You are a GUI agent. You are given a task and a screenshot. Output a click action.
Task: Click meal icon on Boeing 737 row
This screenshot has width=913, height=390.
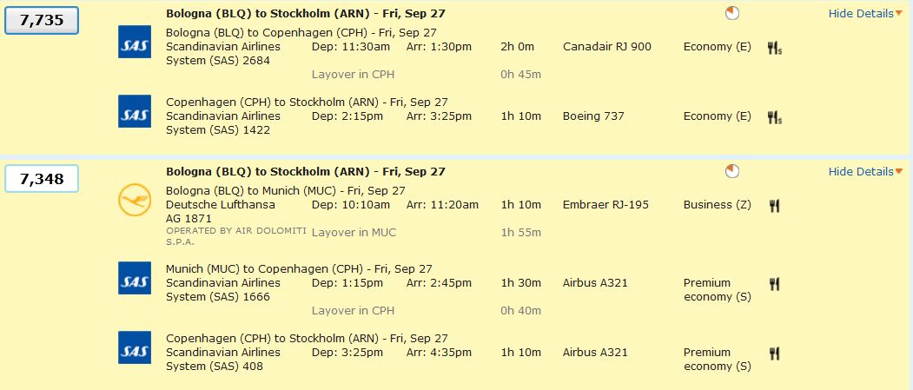(x=774, y=116)
